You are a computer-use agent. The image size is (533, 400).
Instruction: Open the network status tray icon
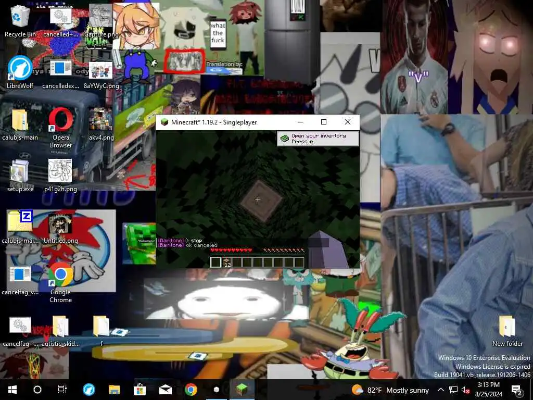tap(453, 390)
